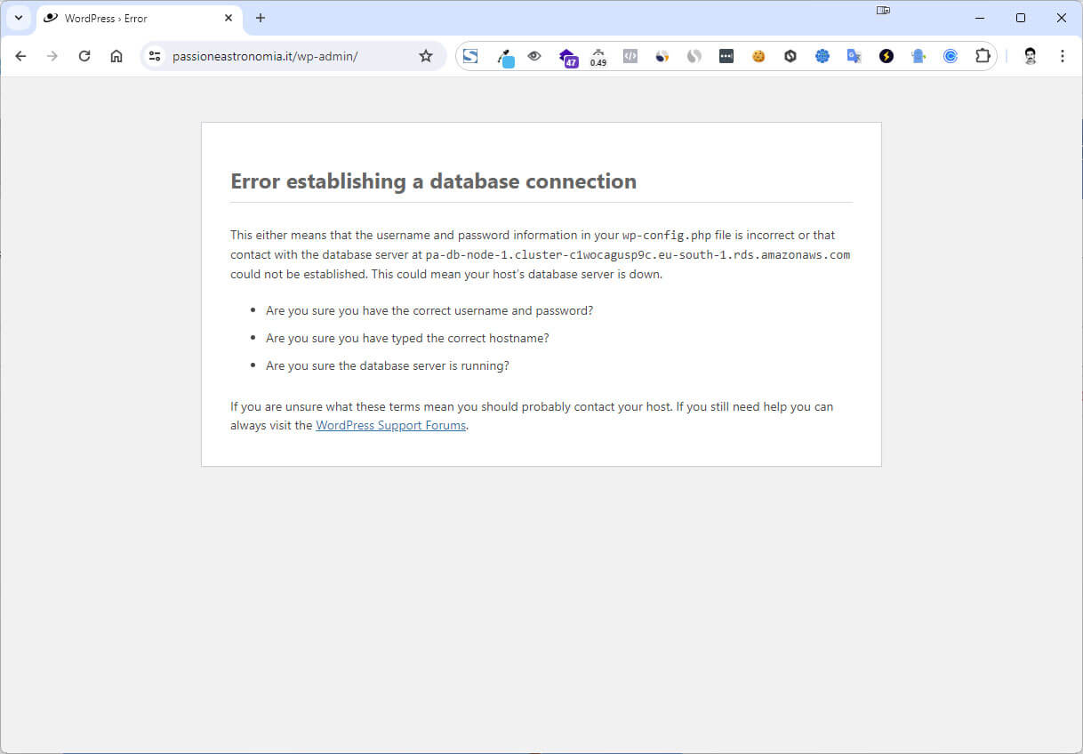The height and width of the screenshot is (754, 1083).
Task: Click the gray code brackets extension icon
Action: [630, 56]
